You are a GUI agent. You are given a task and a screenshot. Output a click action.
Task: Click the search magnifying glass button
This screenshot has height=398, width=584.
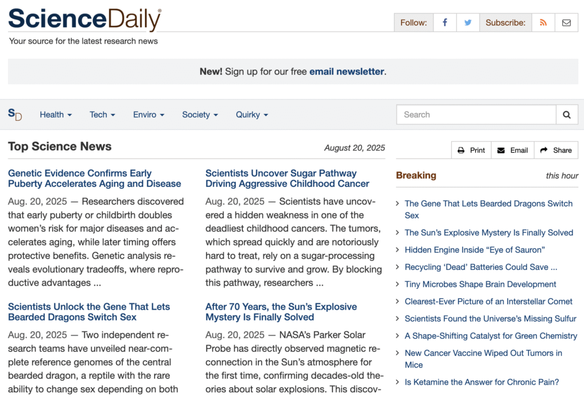click(x=567, y=115)
